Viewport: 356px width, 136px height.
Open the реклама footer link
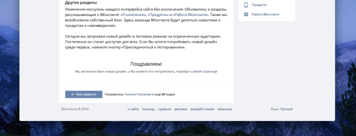click(181, 109)
